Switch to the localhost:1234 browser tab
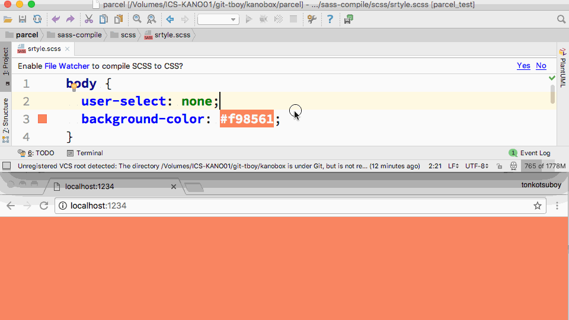Screen dimensions: 569x320 (113, 187)
